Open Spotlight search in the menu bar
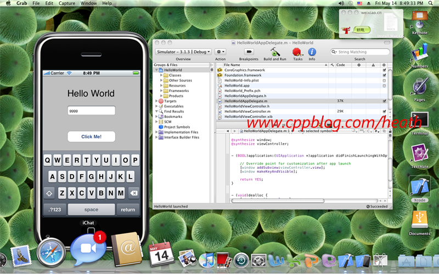The height and width of the screenshot is (274, 439). 430,3
